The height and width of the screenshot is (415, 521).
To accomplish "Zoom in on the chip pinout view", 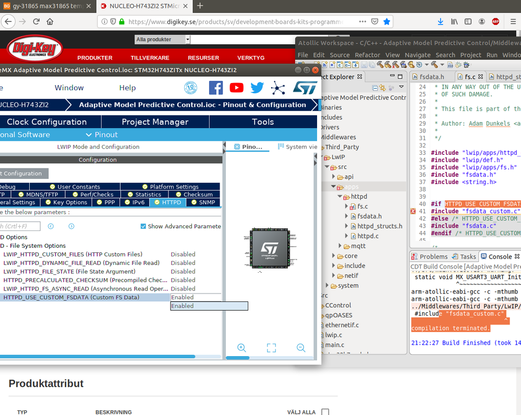I will [x=241, y=348].
